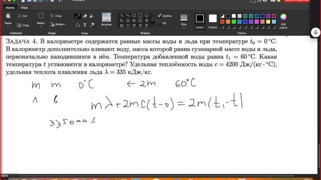Viewport: 321px width, 180px height.
Task: Uncheck the Outline checkbox
Action: pos(159,15)
